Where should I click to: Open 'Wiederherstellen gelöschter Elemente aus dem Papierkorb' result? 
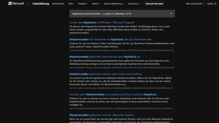(x=106, y=57)
